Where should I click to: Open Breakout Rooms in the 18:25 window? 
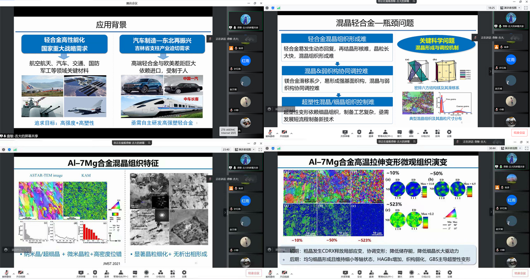tap(425, 132)
